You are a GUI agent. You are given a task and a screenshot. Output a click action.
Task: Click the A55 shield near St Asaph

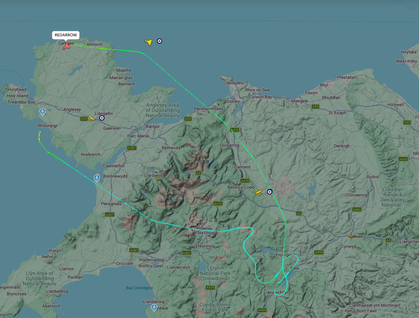[315, 106]
